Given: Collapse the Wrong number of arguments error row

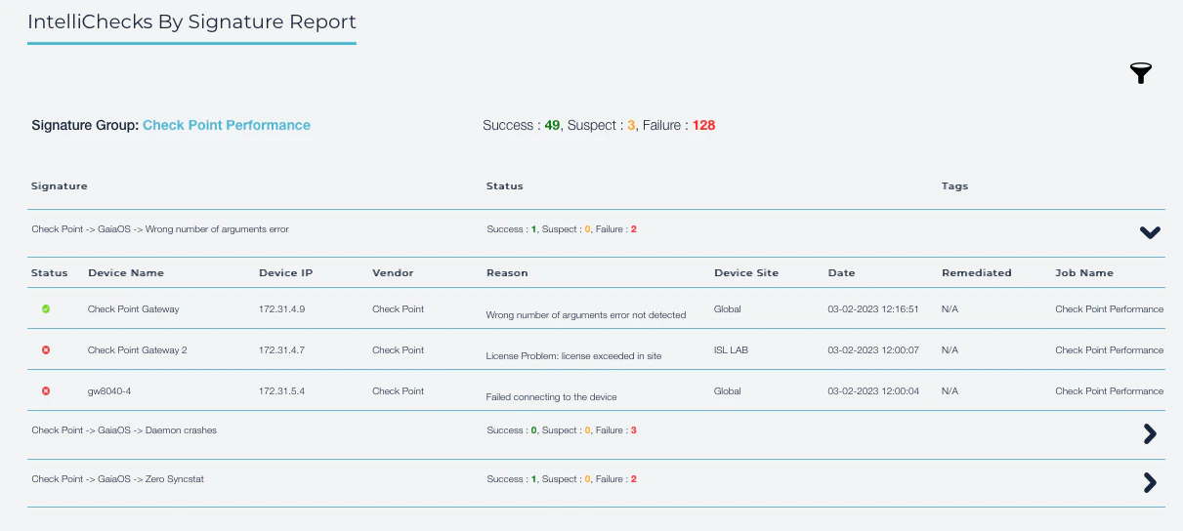Looking at the screenshot, I should click(1150, 232).
